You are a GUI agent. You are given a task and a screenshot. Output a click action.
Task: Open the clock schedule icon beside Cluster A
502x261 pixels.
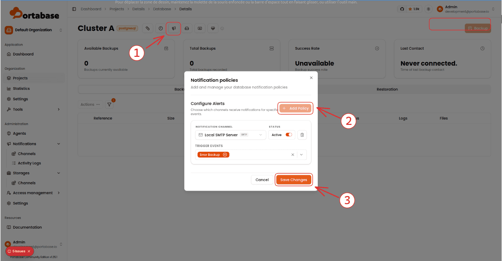161,29
